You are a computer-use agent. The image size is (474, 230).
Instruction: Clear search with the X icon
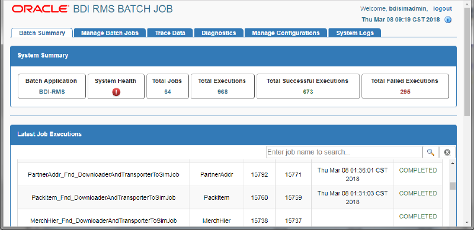pyautogui.click(x=447, y=152)
